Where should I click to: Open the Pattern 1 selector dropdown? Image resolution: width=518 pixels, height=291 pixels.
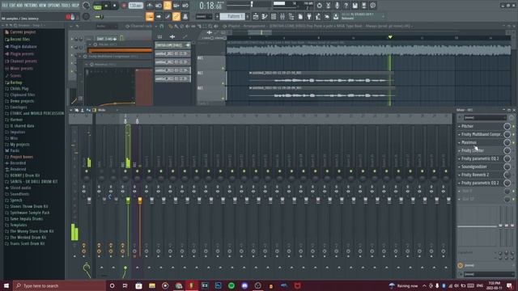click(232, 16)
